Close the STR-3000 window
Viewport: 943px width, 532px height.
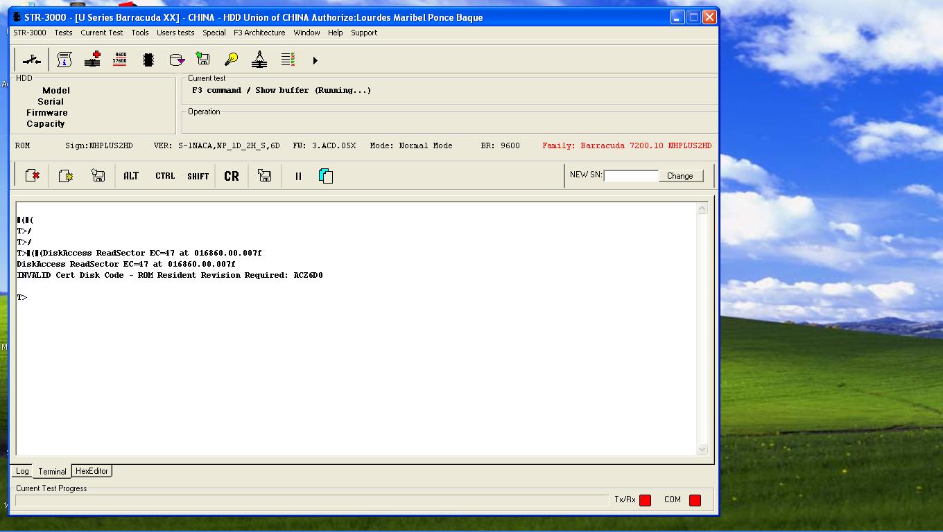(x=709, y=17)
